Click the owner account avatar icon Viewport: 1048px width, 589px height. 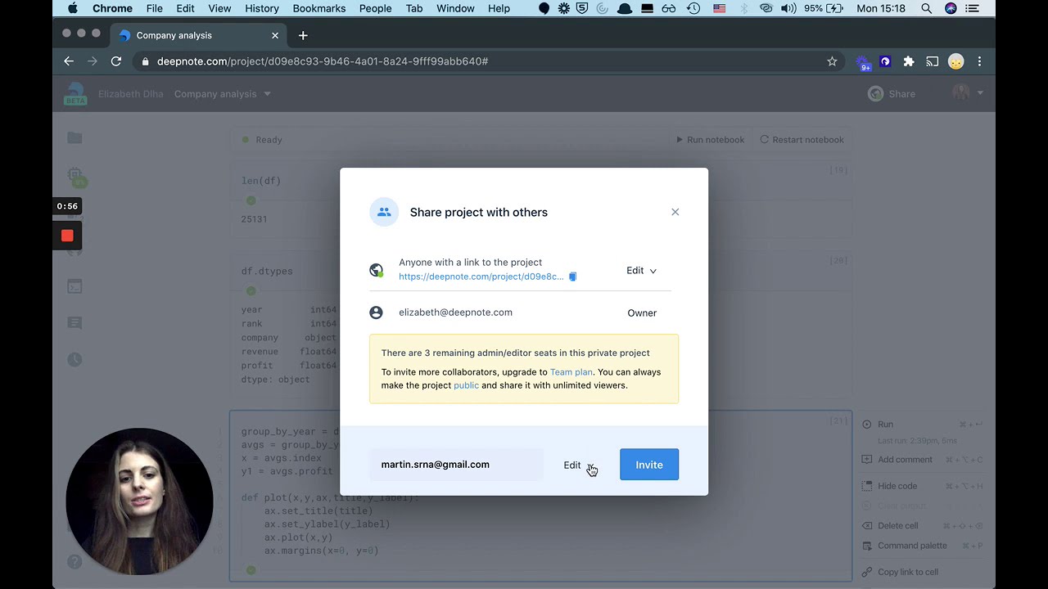click(376, 312)
